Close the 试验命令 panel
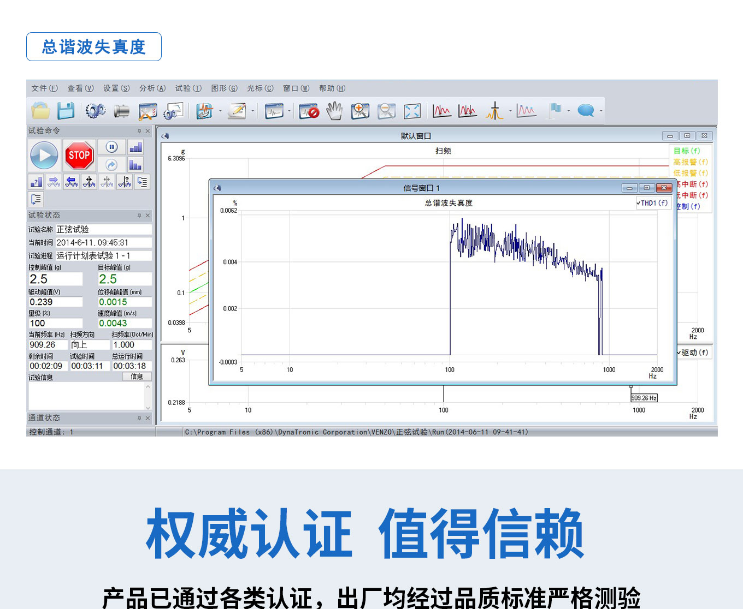The image size is (743, 609). pos(148,131)
